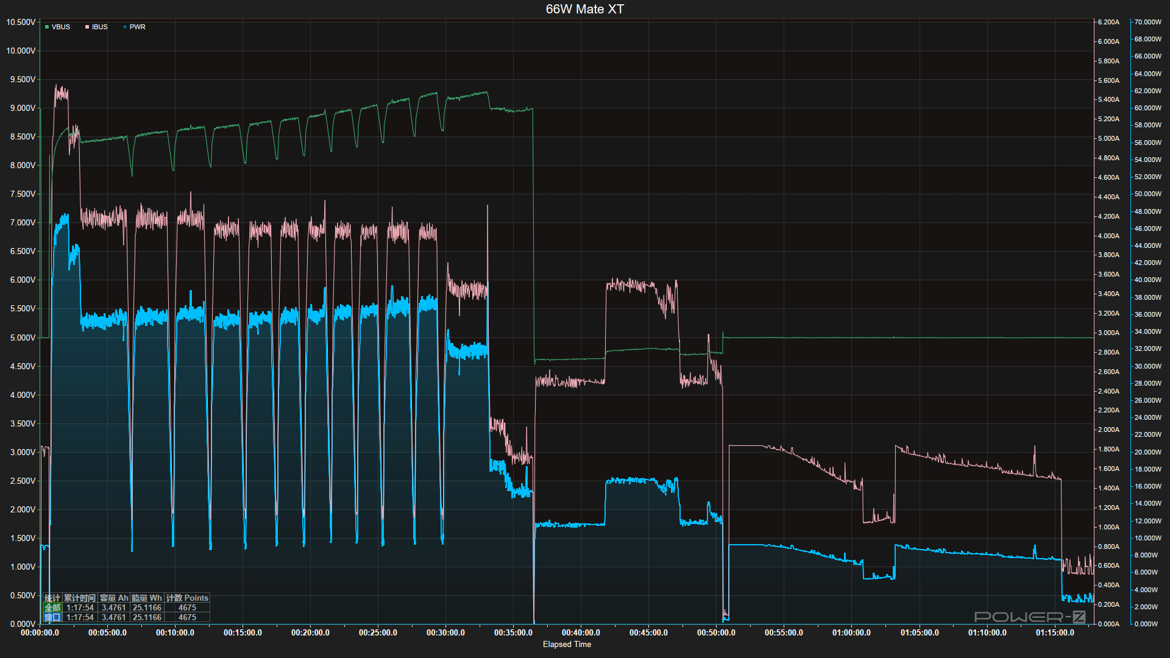Click the 00:30:00.0 time axis marker
The width and height of the screenshot is (1170, 658).
click(x=445, y=632)
